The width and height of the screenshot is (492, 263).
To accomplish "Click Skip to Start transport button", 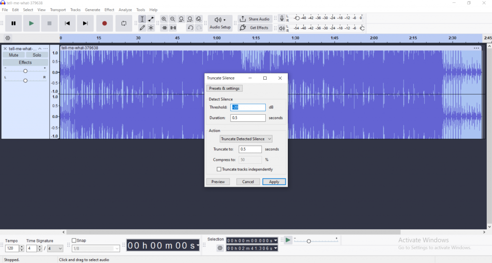I will (x=67, y=23).
